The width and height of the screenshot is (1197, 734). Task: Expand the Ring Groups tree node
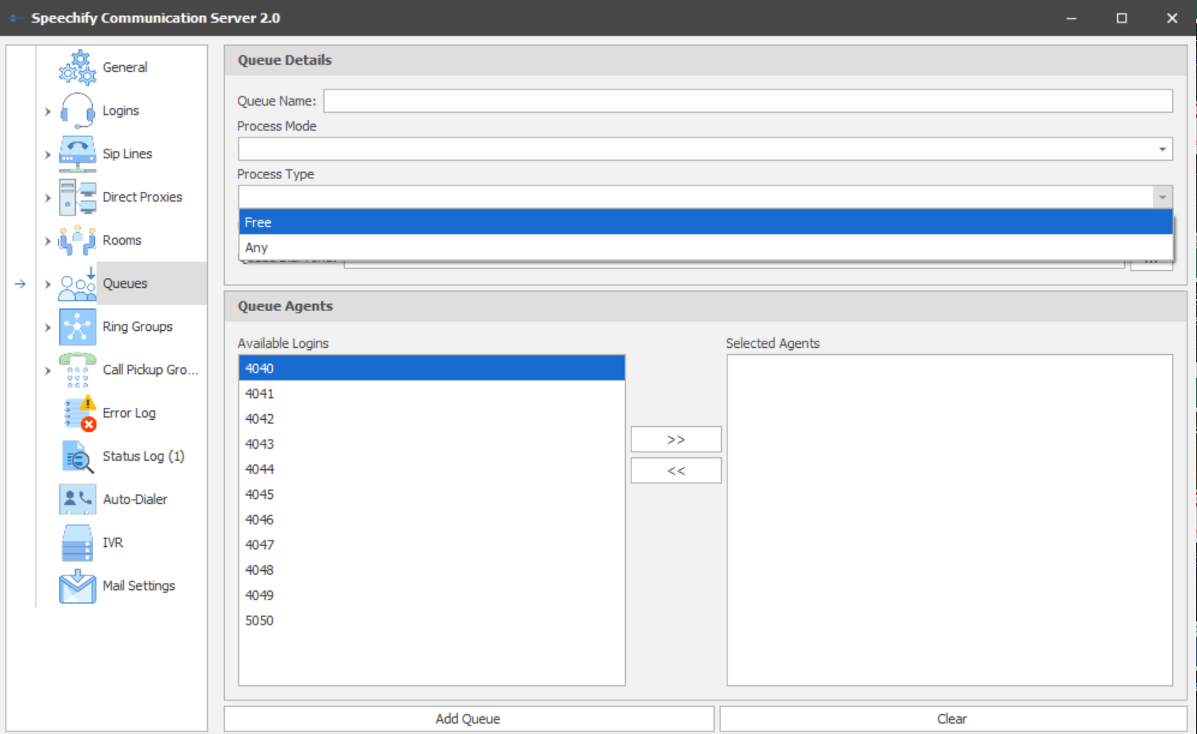48,327
